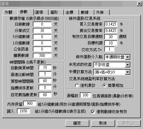
Task: Click the 日線數據 days input field
Action: pyautogui.click(x=42, y=24)
